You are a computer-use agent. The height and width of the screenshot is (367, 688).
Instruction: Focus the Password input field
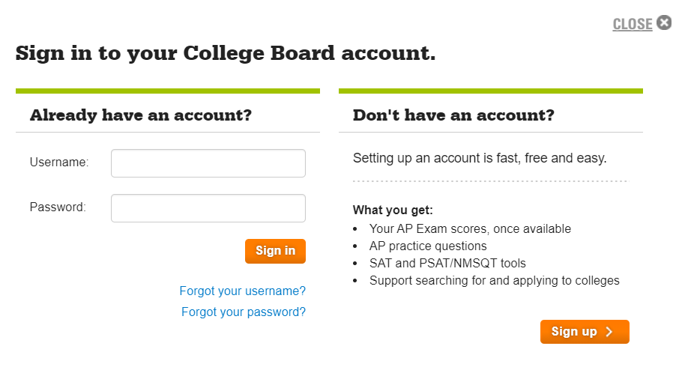tap(208, 208)
